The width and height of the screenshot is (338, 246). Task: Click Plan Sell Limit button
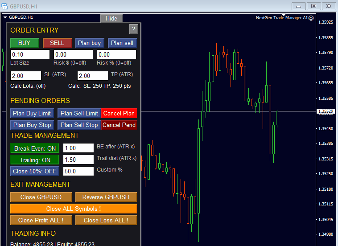click(x=79, y=113)
